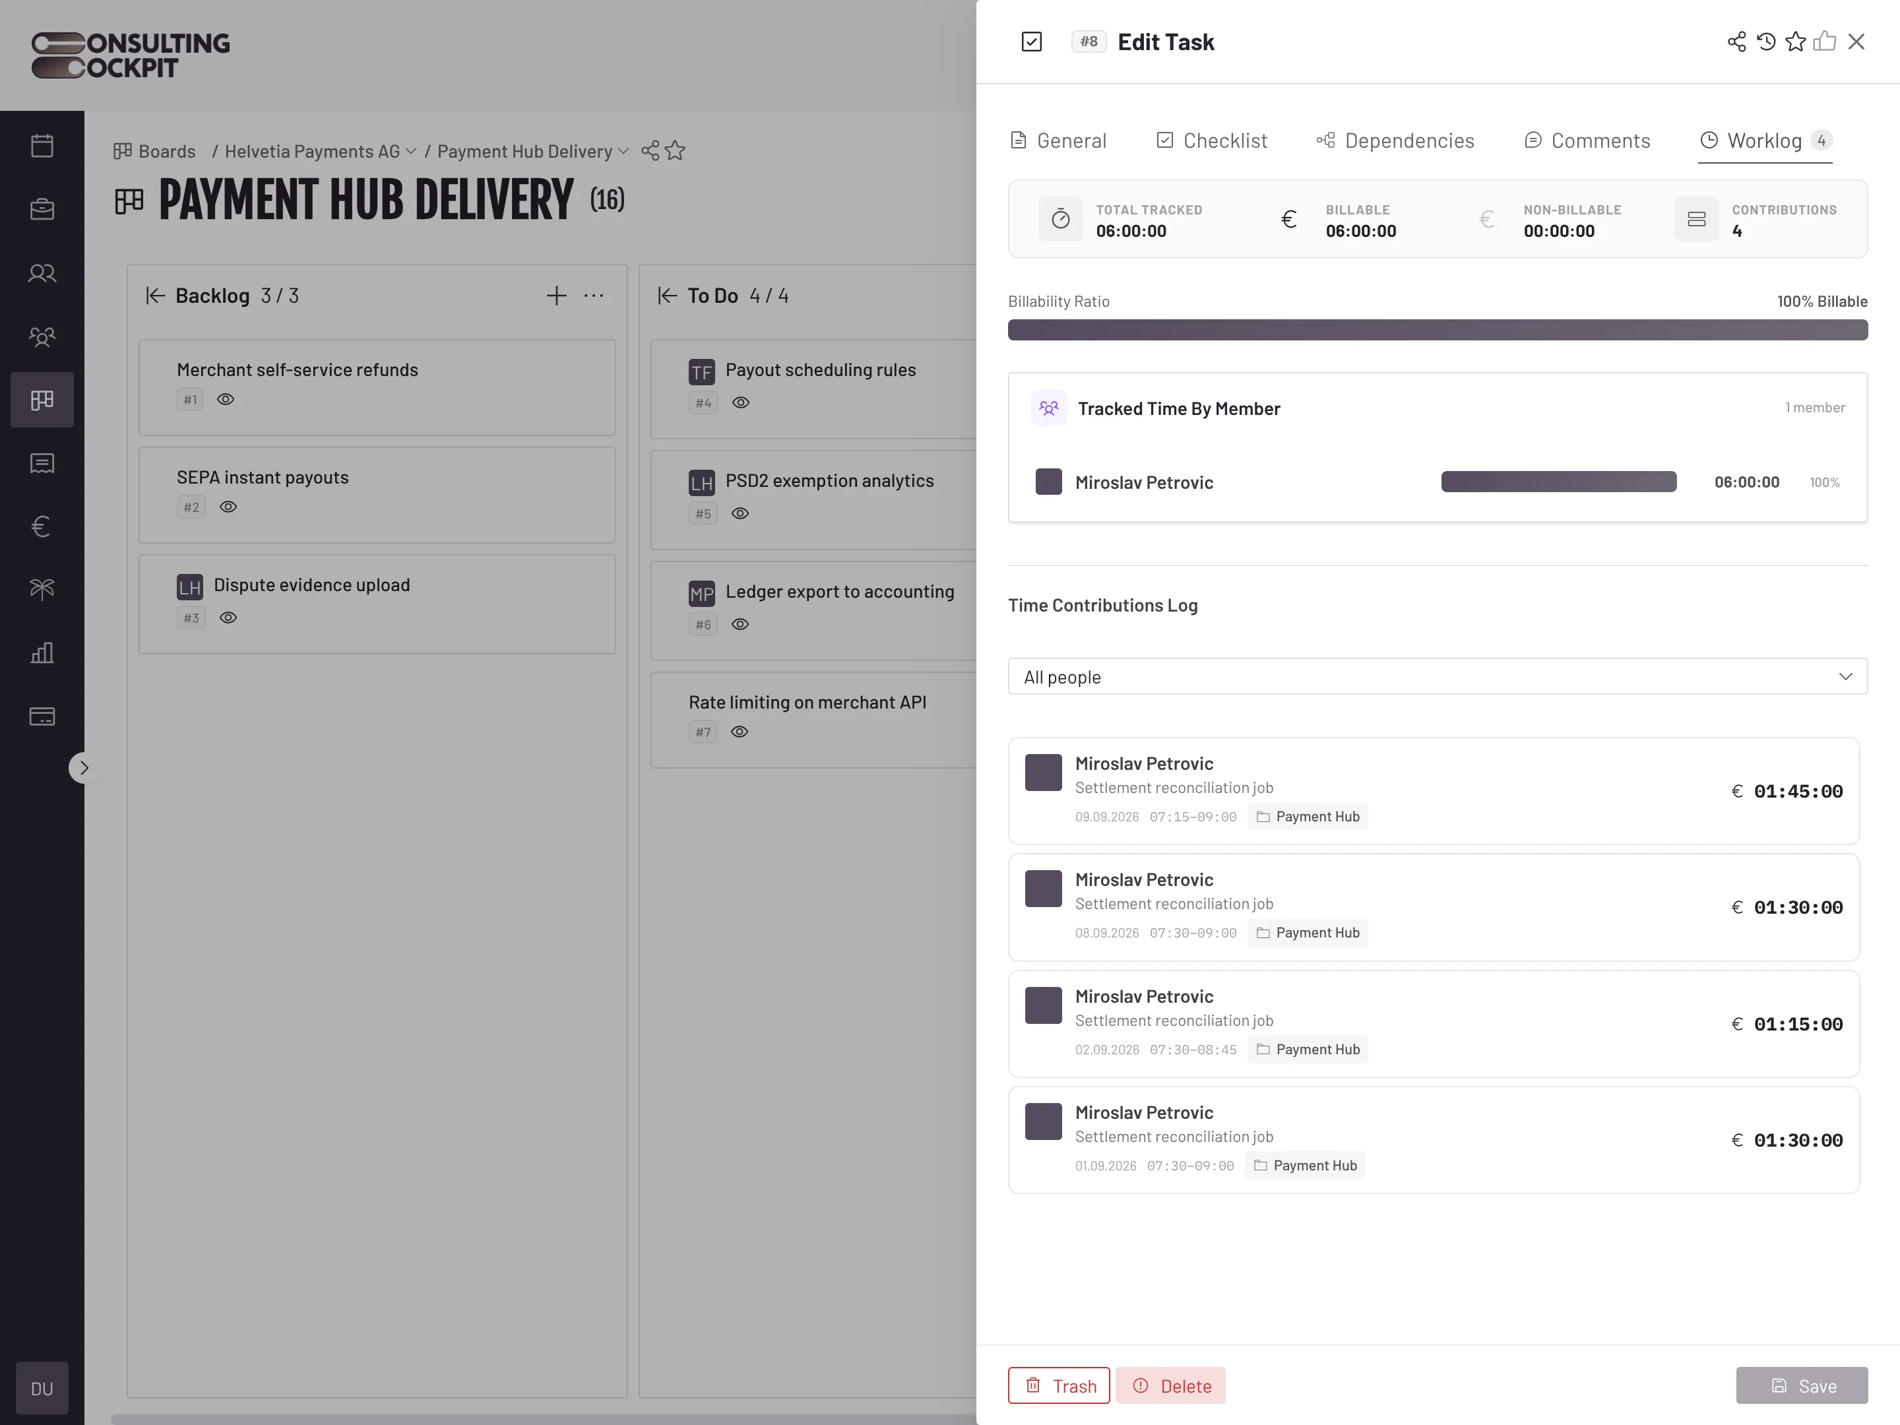1900x1425 pixels.
Task: Click the DU user avatar in sidebar
Action: tap(42, 1388)
